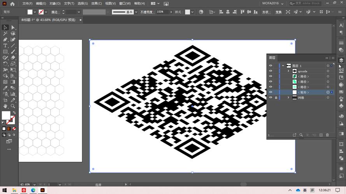Viewport: 346px width, 194px height.
Task: Collapse the 图层 1 layer tree
Action: [x=283, y=66]
